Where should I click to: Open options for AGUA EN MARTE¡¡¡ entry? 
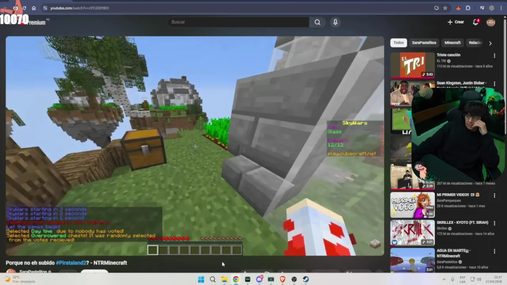[494, 251]
